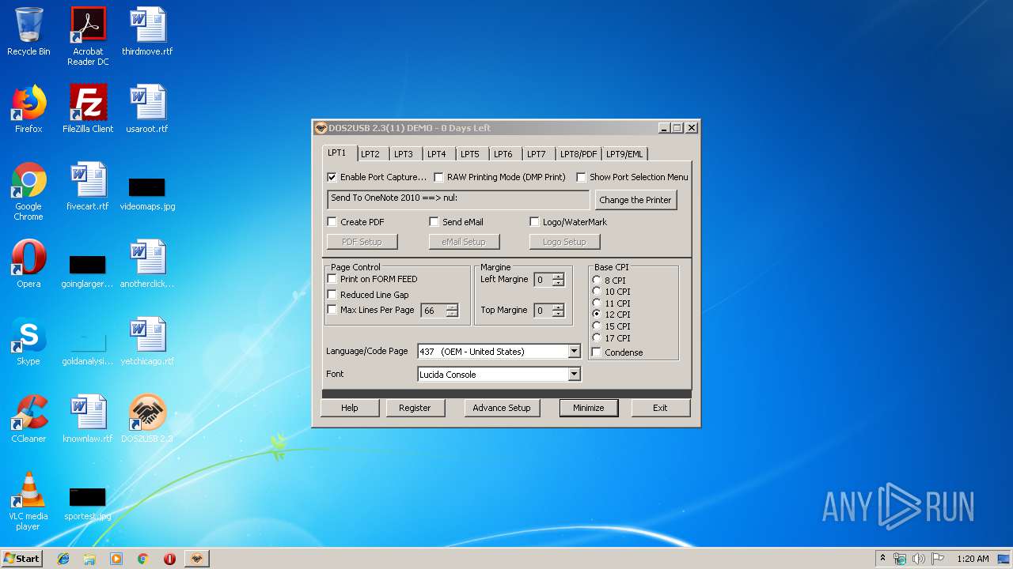
Task: Select knownlaw.rtf document icon
Action: pos(88,419)
